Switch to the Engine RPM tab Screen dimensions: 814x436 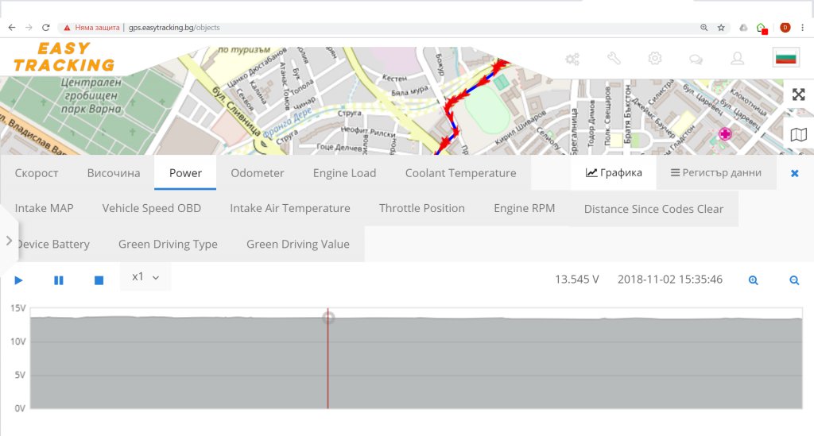[x=524, y=208]
